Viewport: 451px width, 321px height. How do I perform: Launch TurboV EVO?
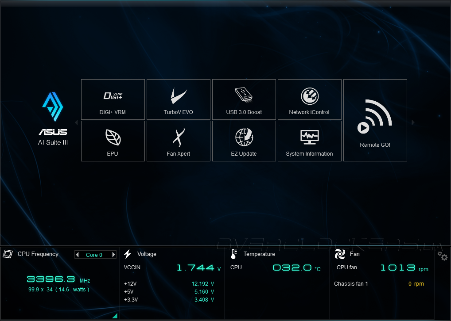point(179,99)
